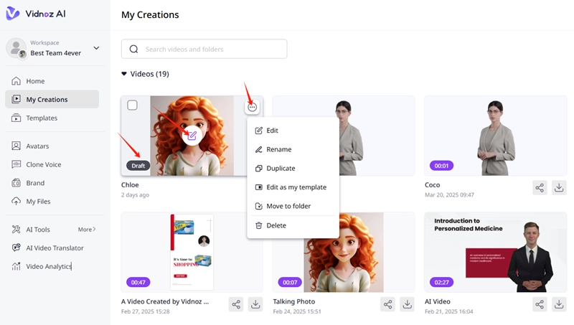574x325 pixels.
Task: Select Duplicate from the context menu
Action: click(x=281, y=169)
